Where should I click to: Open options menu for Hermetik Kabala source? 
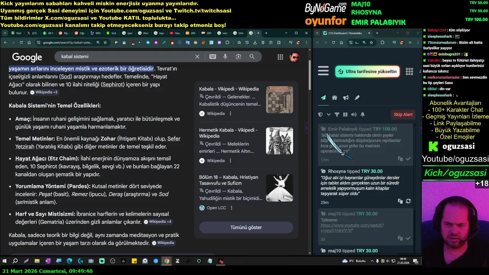pos(230,161)
